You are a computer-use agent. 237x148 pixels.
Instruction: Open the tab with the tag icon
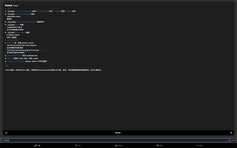(160, 145)
